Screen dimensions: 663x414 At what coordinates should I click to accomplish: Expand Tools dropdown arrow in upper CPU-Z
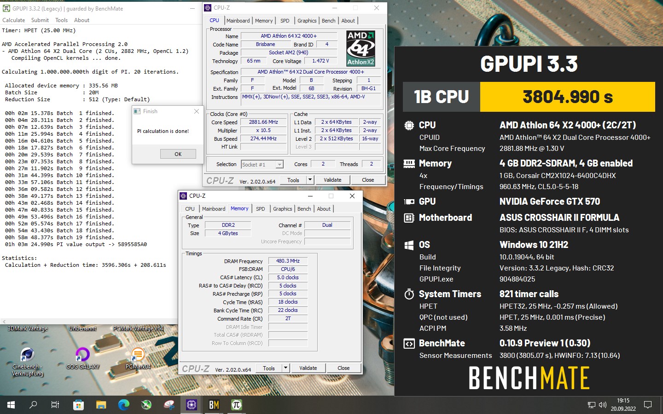click(x=310, y=180)
